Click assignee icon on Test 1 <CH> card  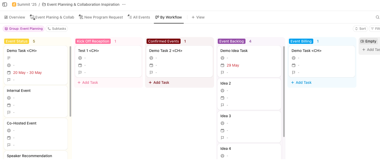80,58
